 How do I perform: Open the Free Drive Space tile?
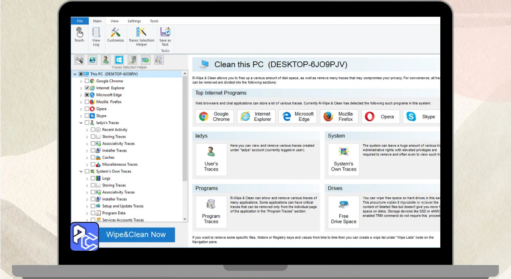pyautogui.click(x=343, y=212)
